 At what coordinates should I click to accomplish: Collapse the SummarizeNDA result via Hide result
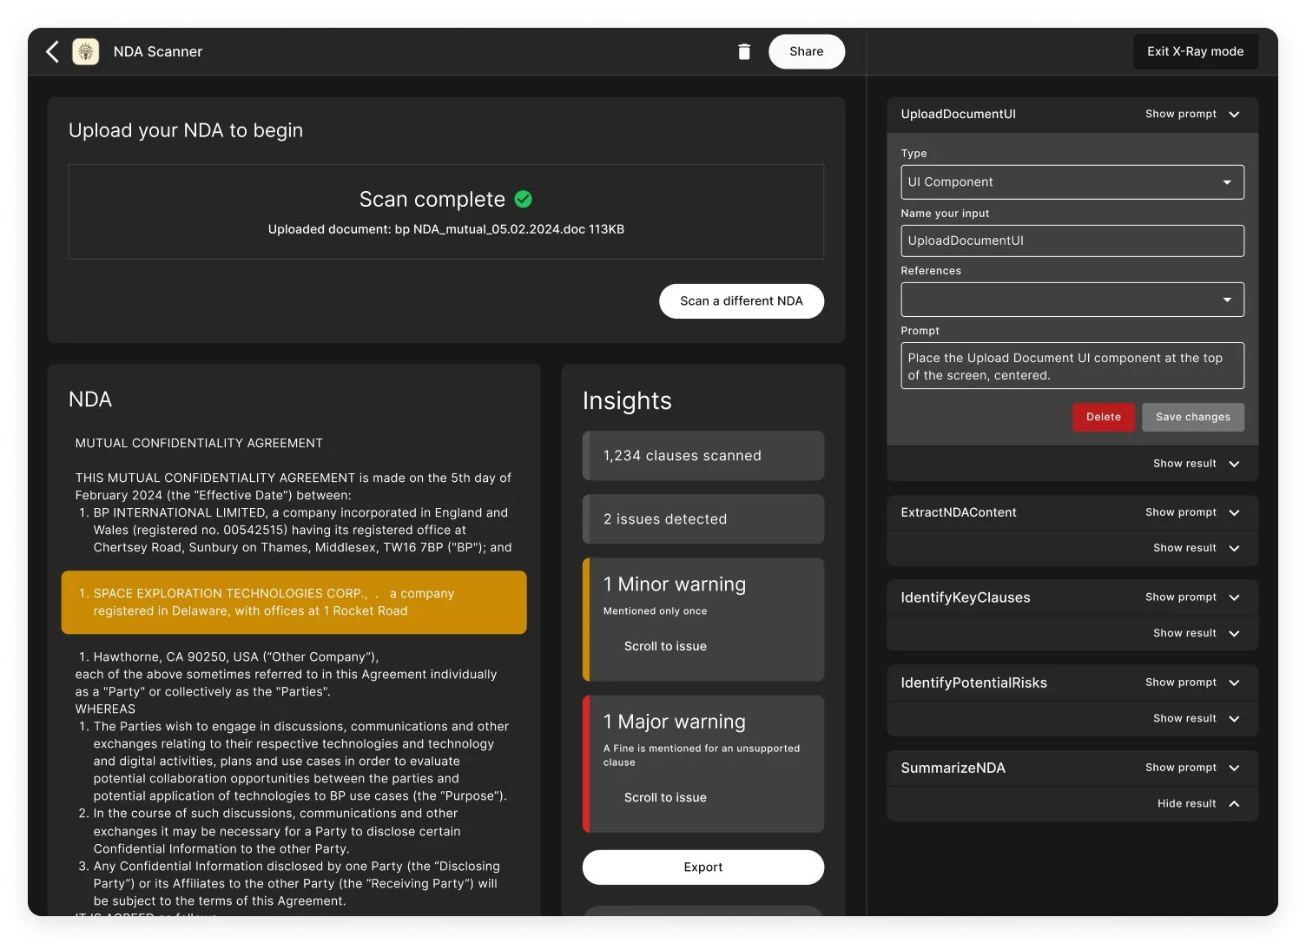click(1197, 803)
